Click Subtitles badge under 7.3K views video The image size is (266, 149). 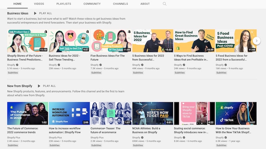tap(96, 73)
